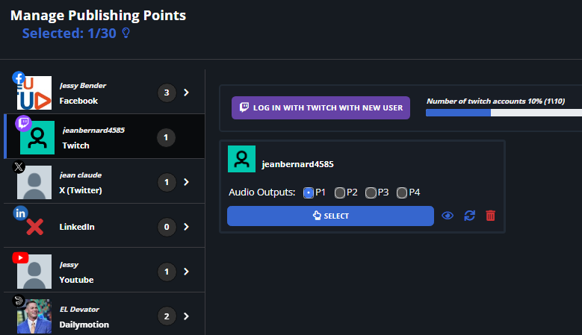The width and height of the screenshot is (582, 335).
Task: Click the lightbulb hint icon beside Selected
Action: tap(126, 34)
